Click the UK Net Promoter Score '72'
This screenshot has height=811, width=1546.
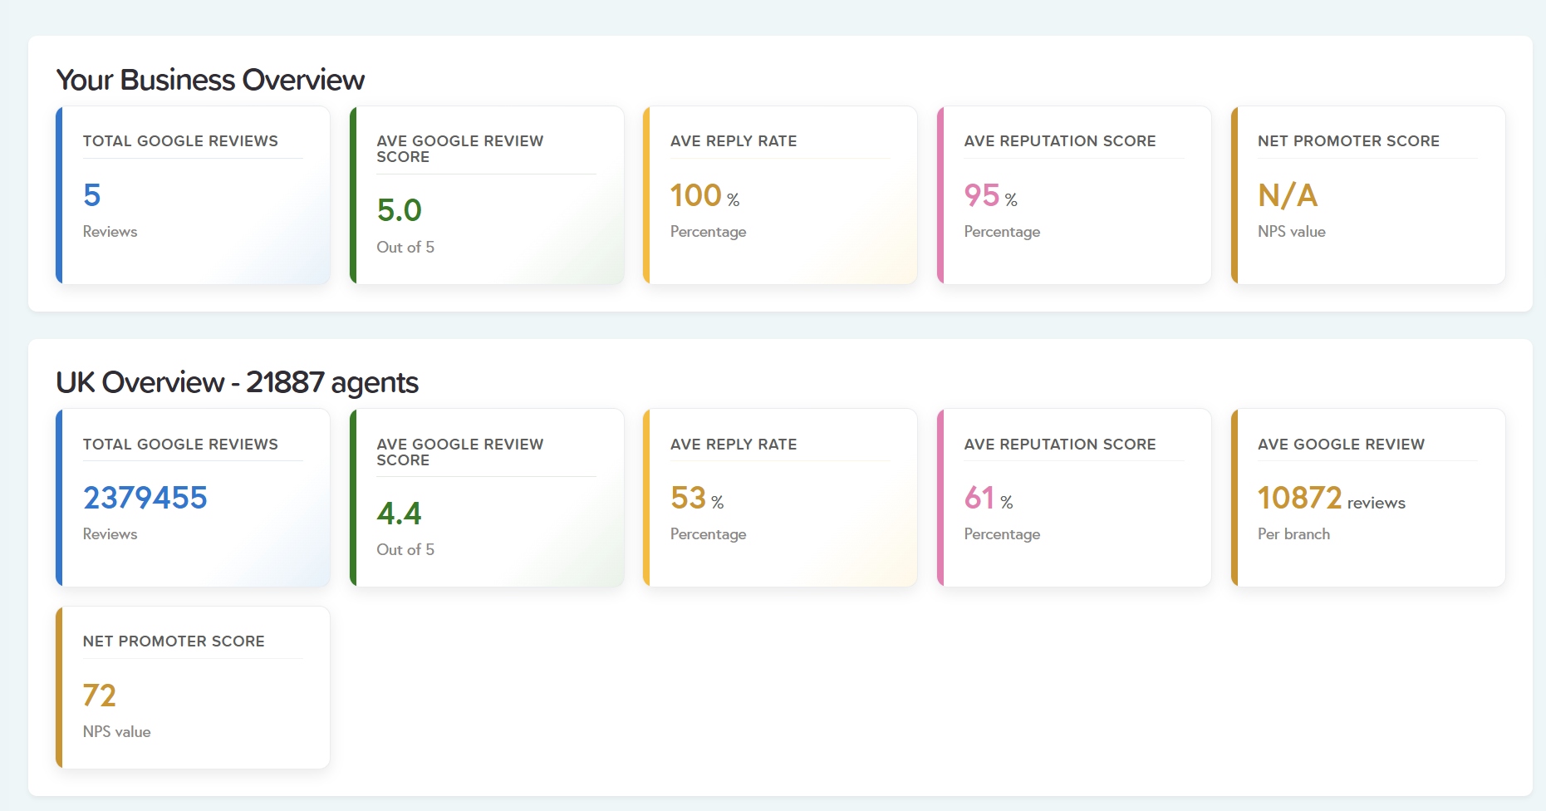tap(100, 695)
